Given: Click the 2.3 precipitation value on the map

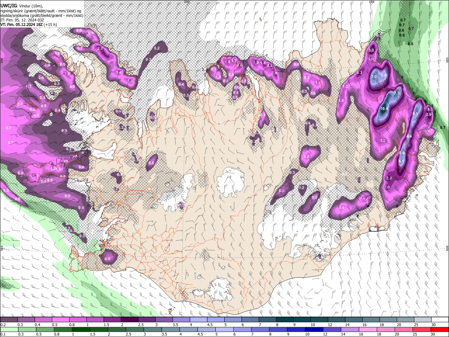Looking at the screenshot, I should pos(360,73).
